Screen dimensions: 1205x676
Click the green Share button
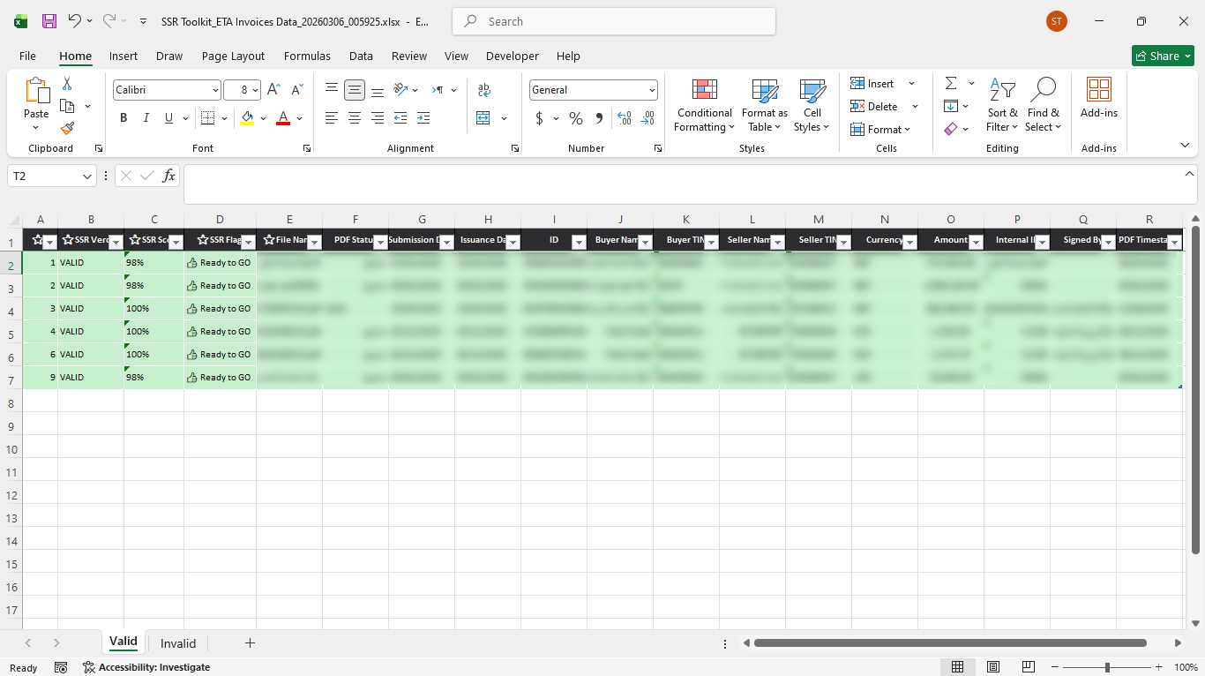point(1163,56)
